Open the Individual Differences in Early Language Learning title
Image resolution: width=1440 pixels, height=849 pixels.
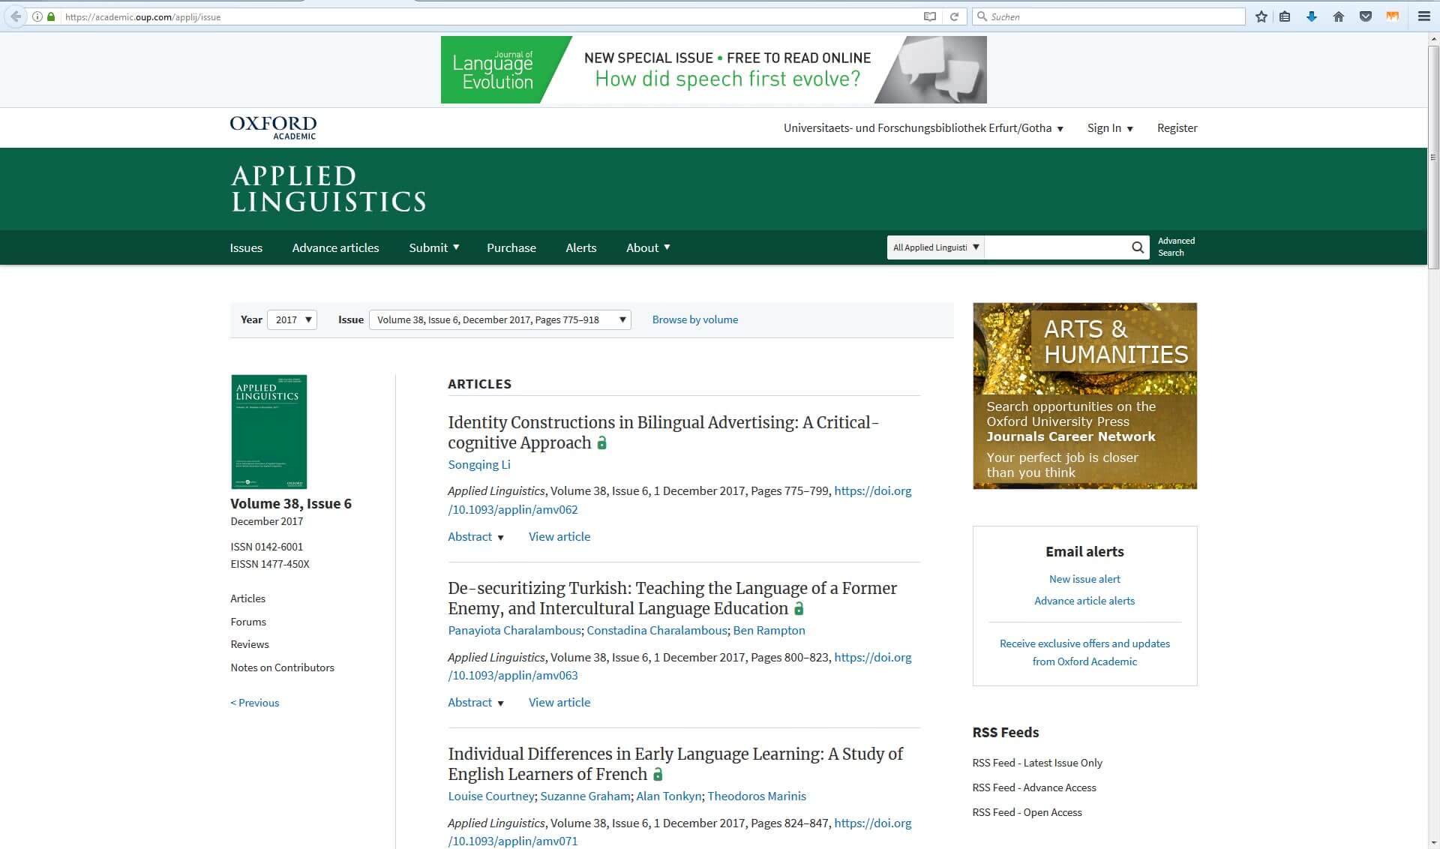[x=675, y=764]
